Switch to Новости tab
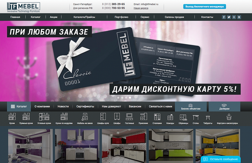This screenshot has width=252, height=163. pos(63,106)
